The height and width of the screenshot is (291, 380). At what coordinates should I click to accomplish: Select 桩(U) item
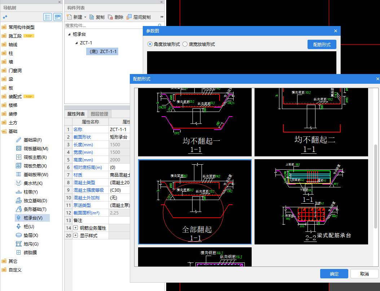[28, 227]
